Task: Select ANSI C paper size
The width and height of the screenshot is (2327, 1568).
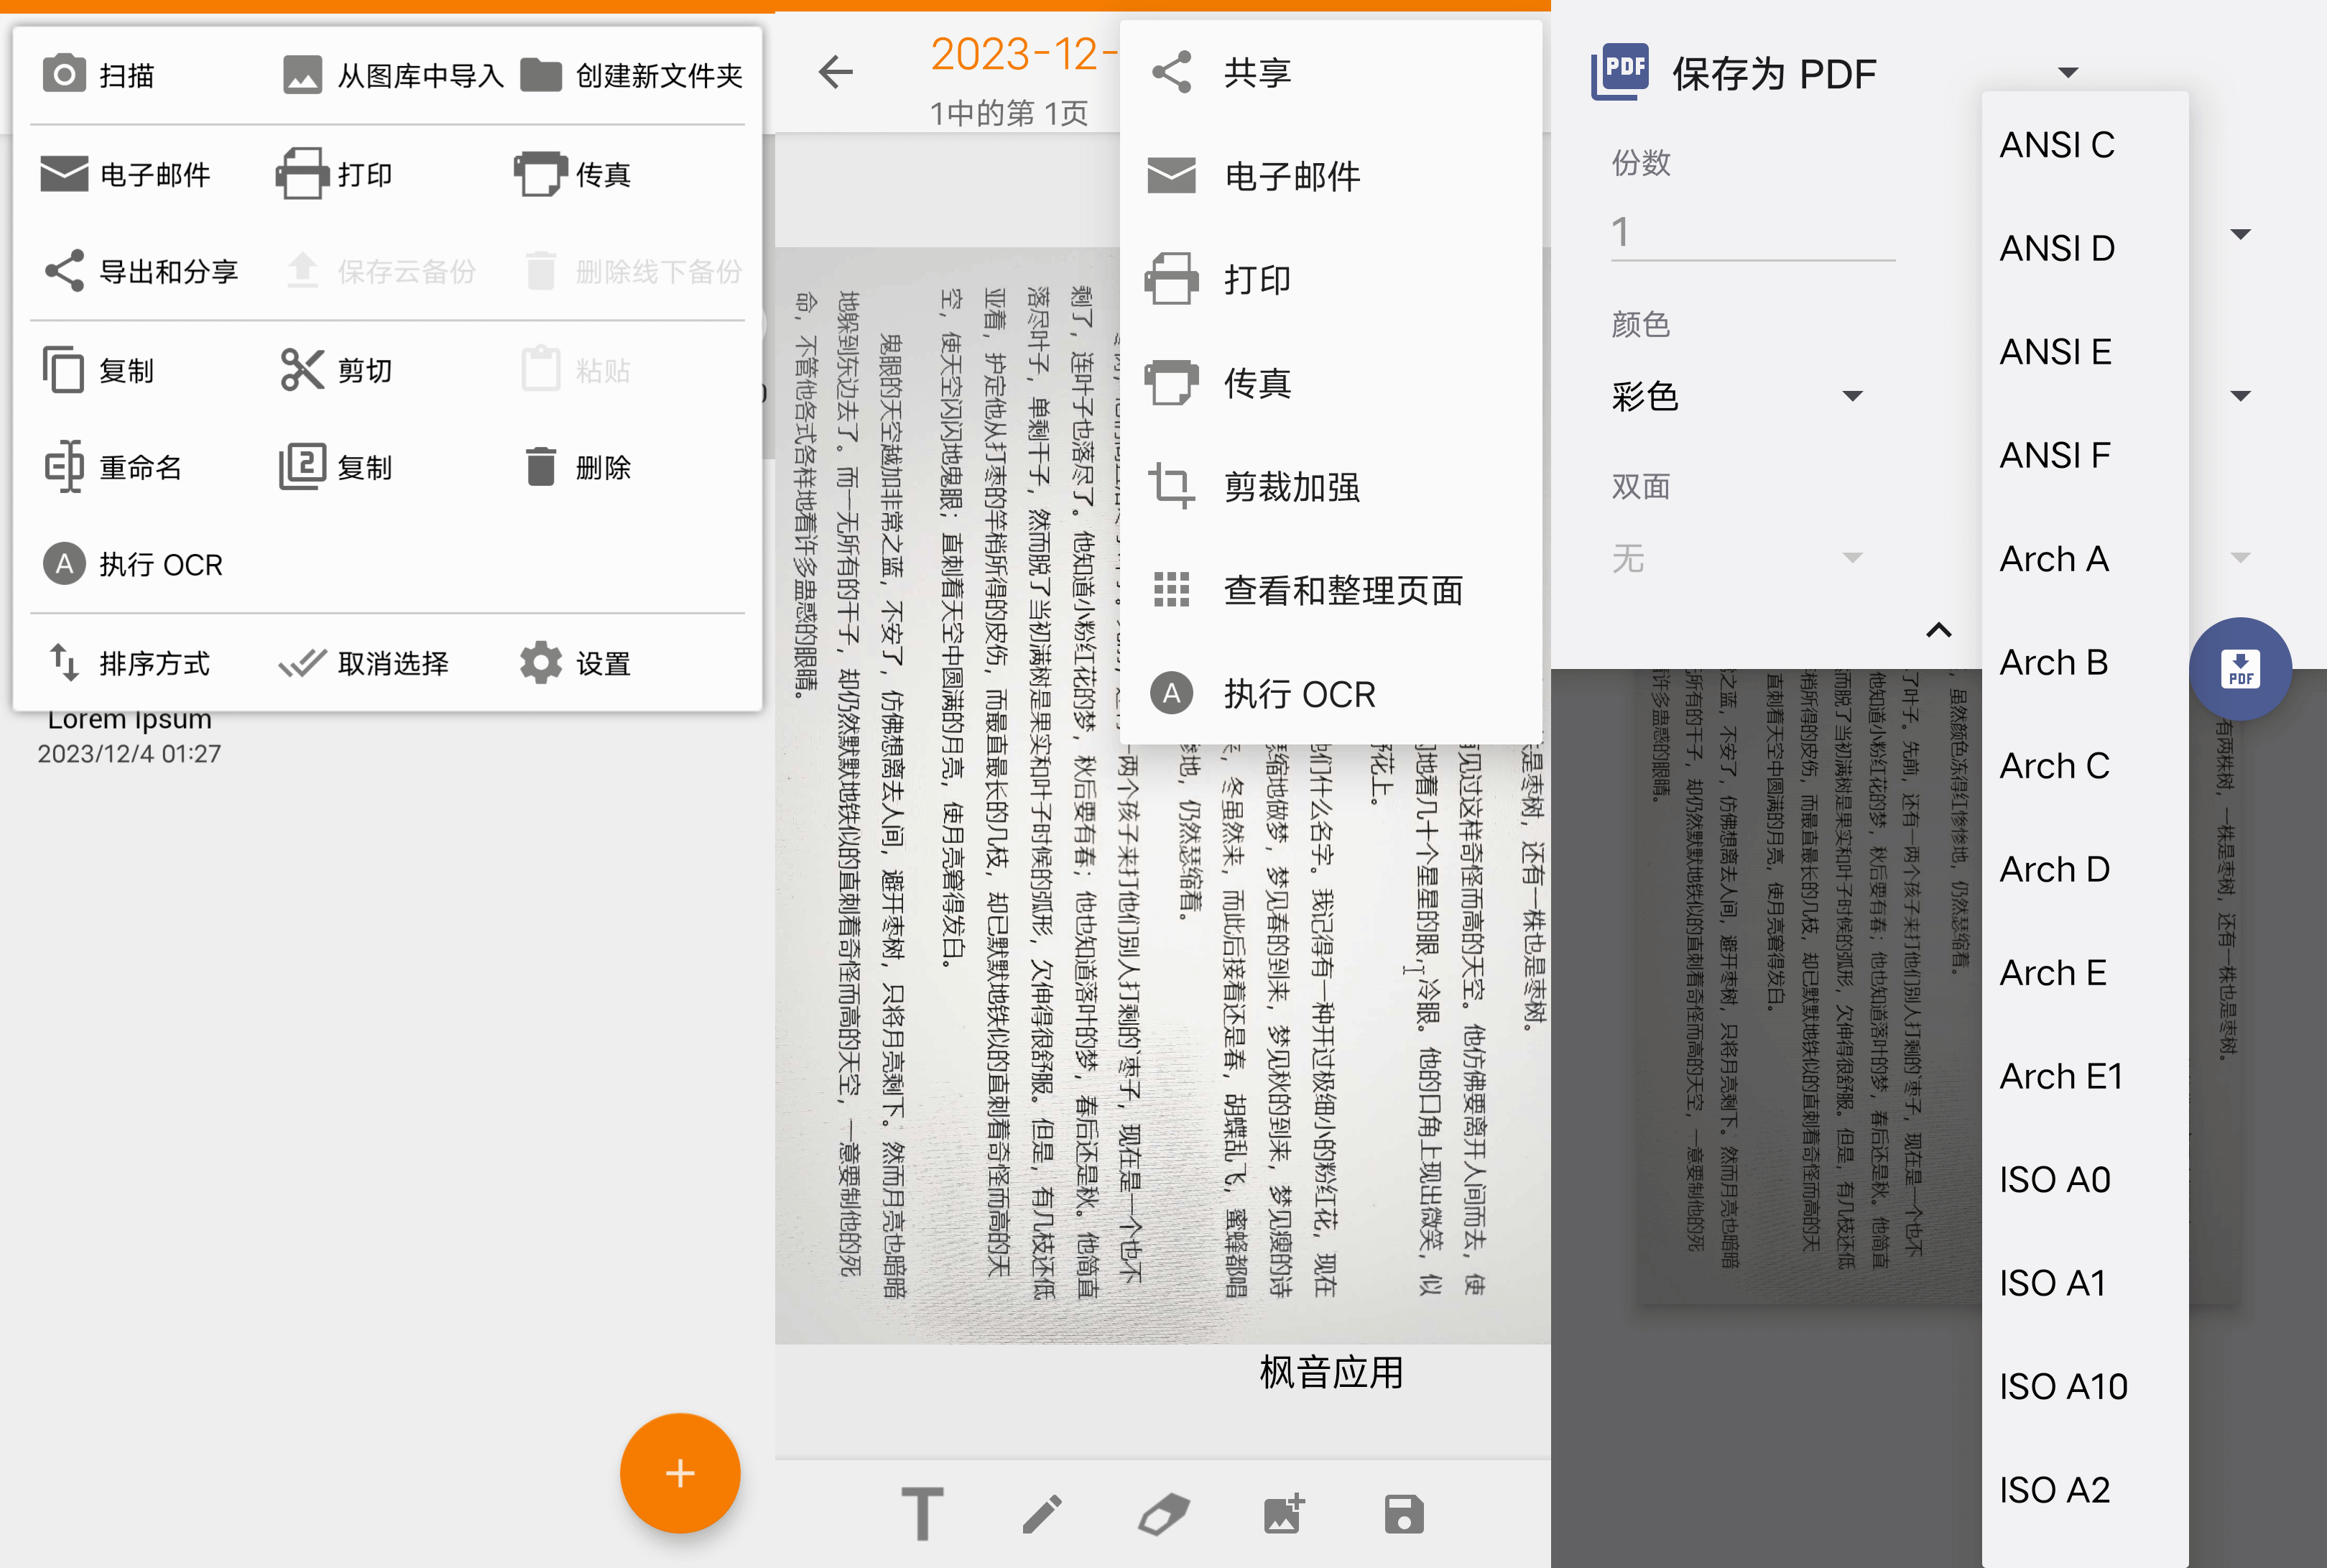Action: pos(2084,145)
